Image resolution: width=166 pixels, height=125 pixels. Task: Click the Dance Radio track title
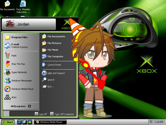click(x=129, y=20)
